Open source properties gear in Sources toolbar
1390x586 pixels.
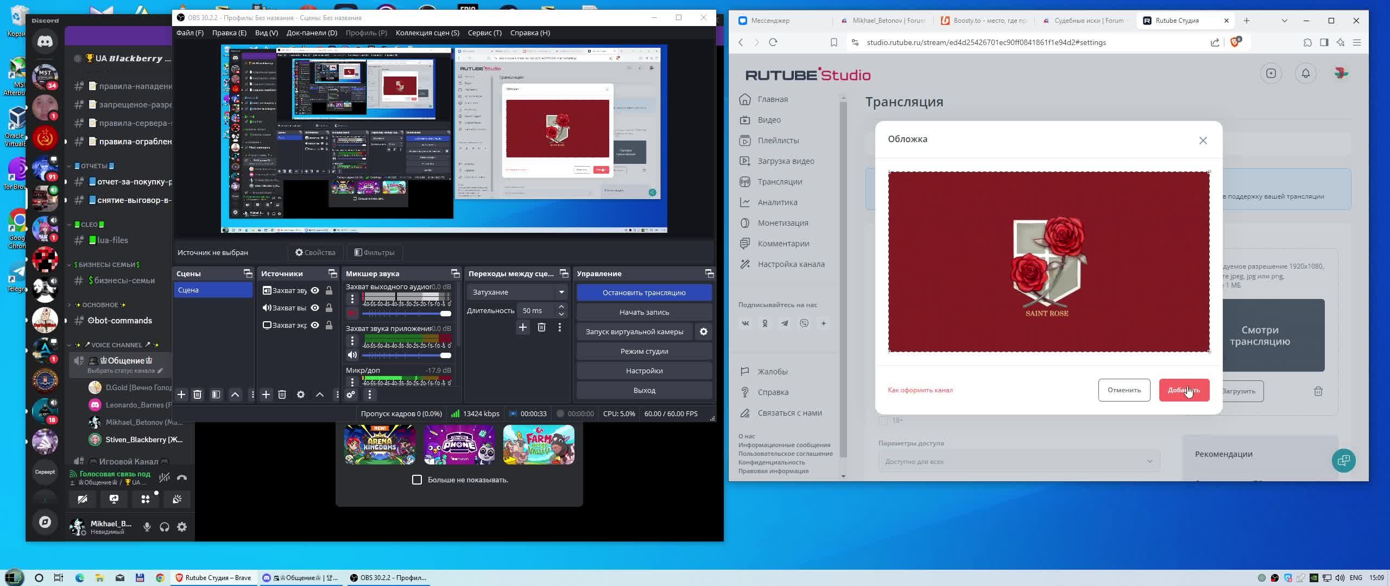[x=301, y=394]
